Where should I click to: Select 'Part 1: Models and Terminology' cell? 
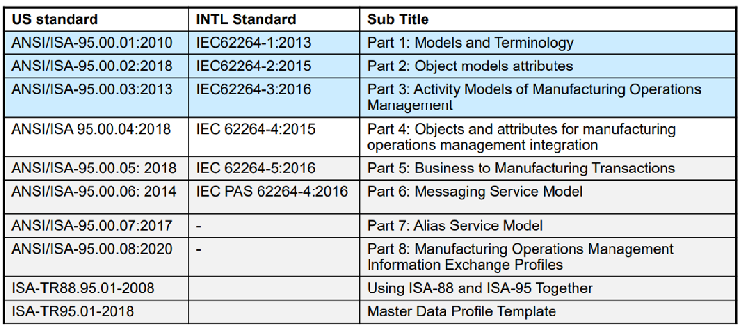(547, 43)
